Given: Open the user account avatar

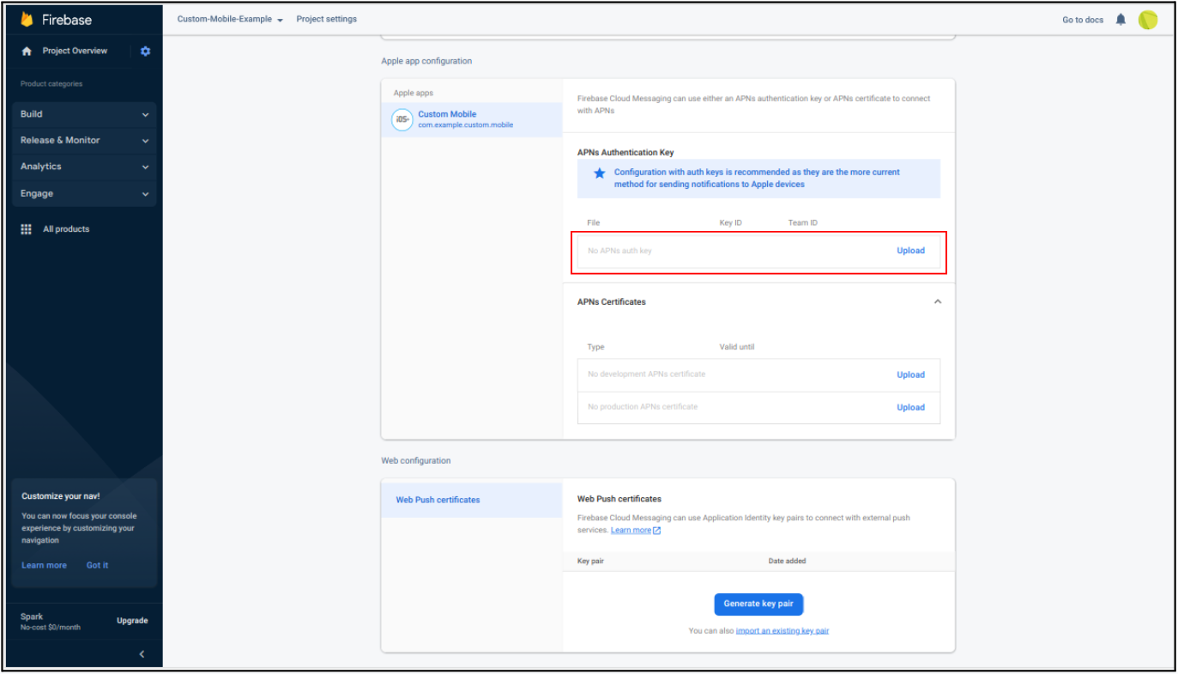Looking at the screenshot, I should pyautogui.click(x=1148, y=20).
